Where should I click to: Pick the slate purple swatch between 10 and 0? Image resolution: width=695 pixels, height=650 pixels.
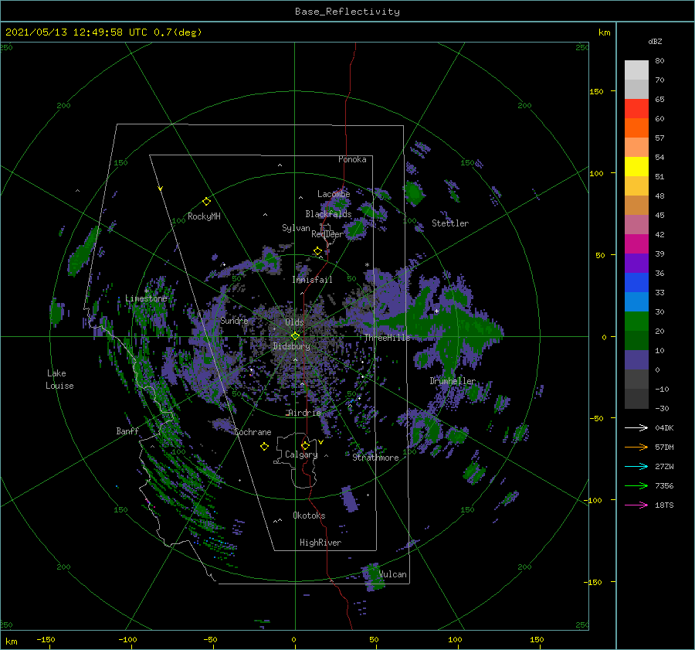click(636, 360)
